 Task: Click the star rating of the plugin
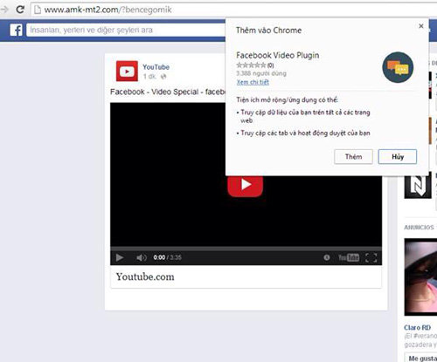coord(251,65)
